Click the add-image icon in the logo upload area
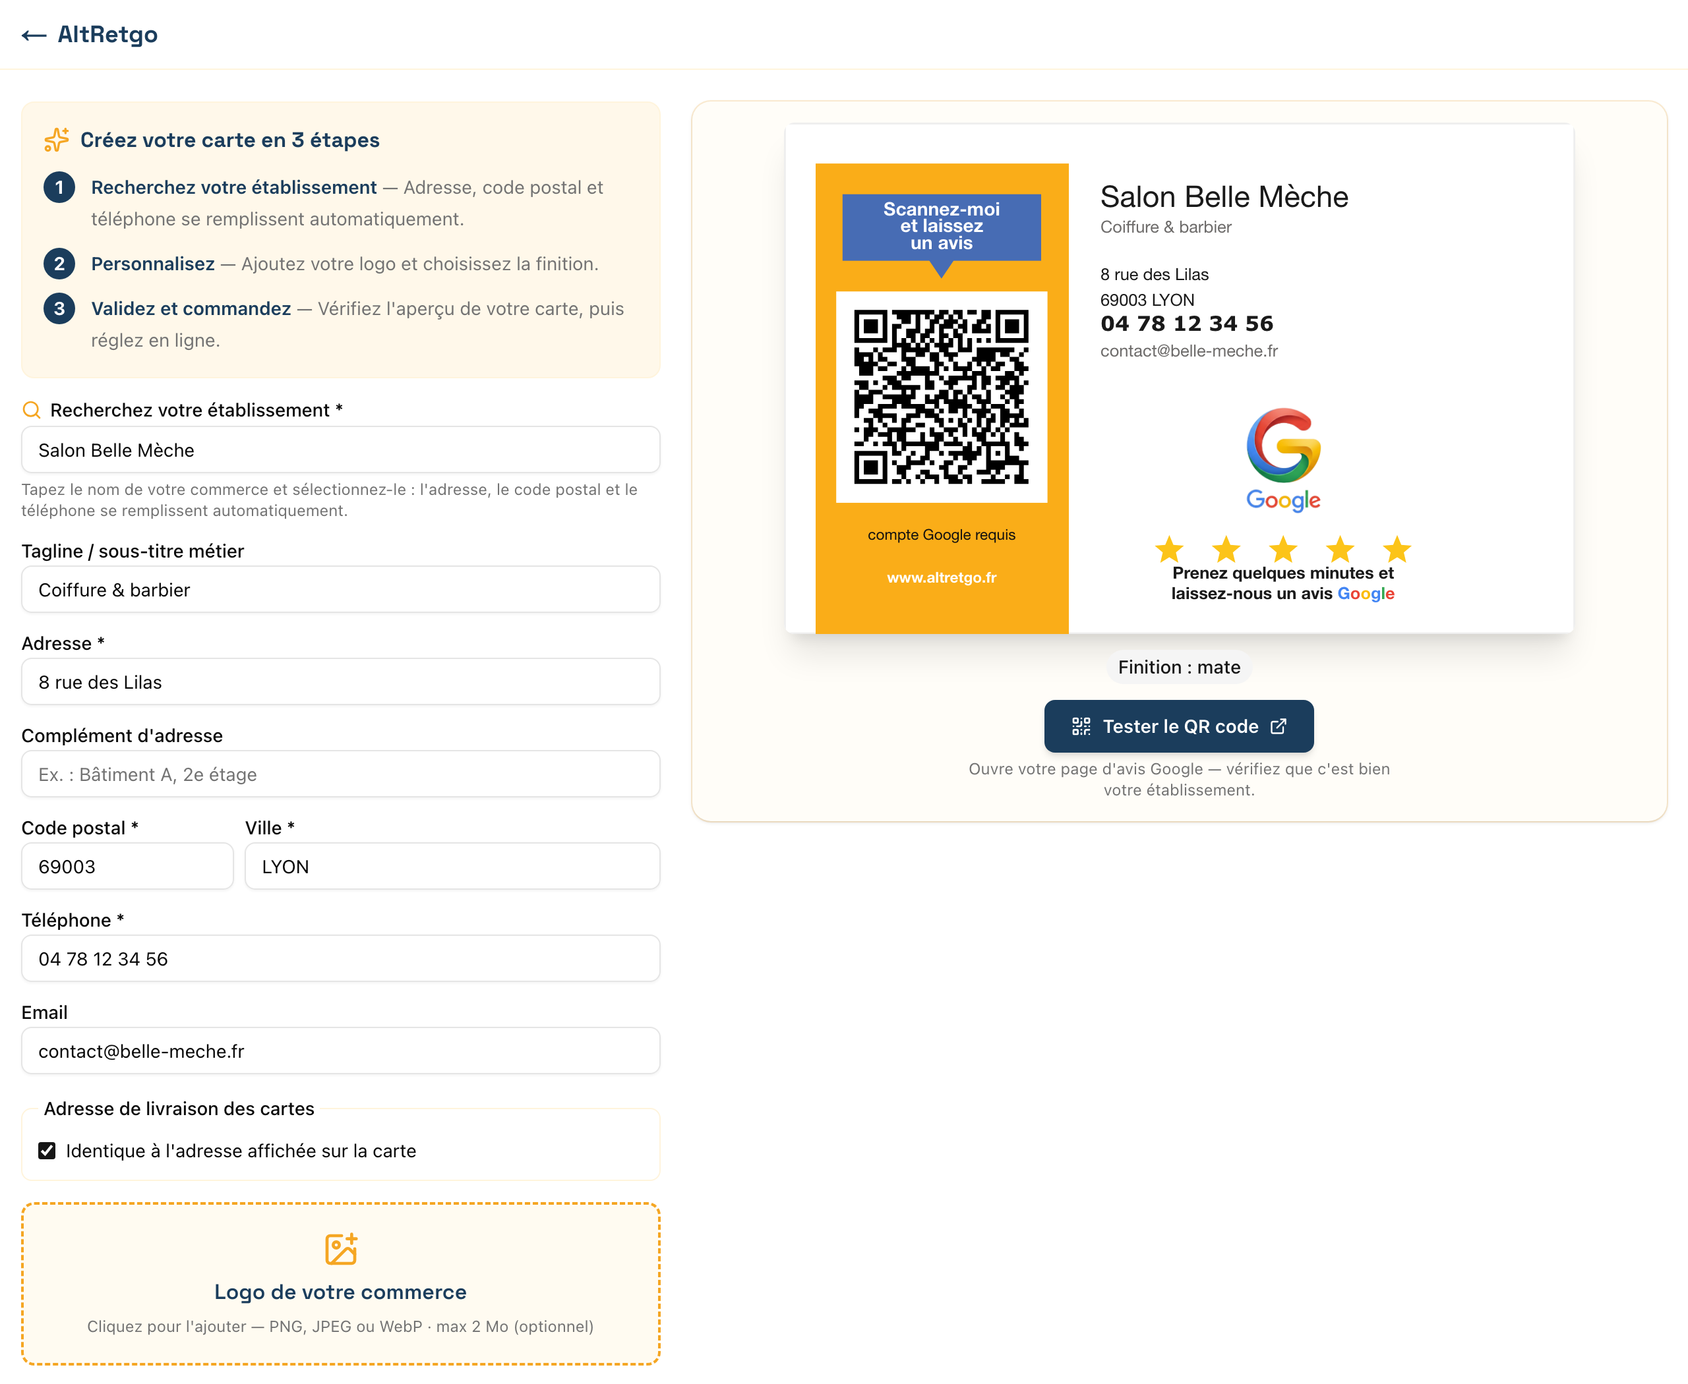 pyautogui.click(x=341, y=1250)
